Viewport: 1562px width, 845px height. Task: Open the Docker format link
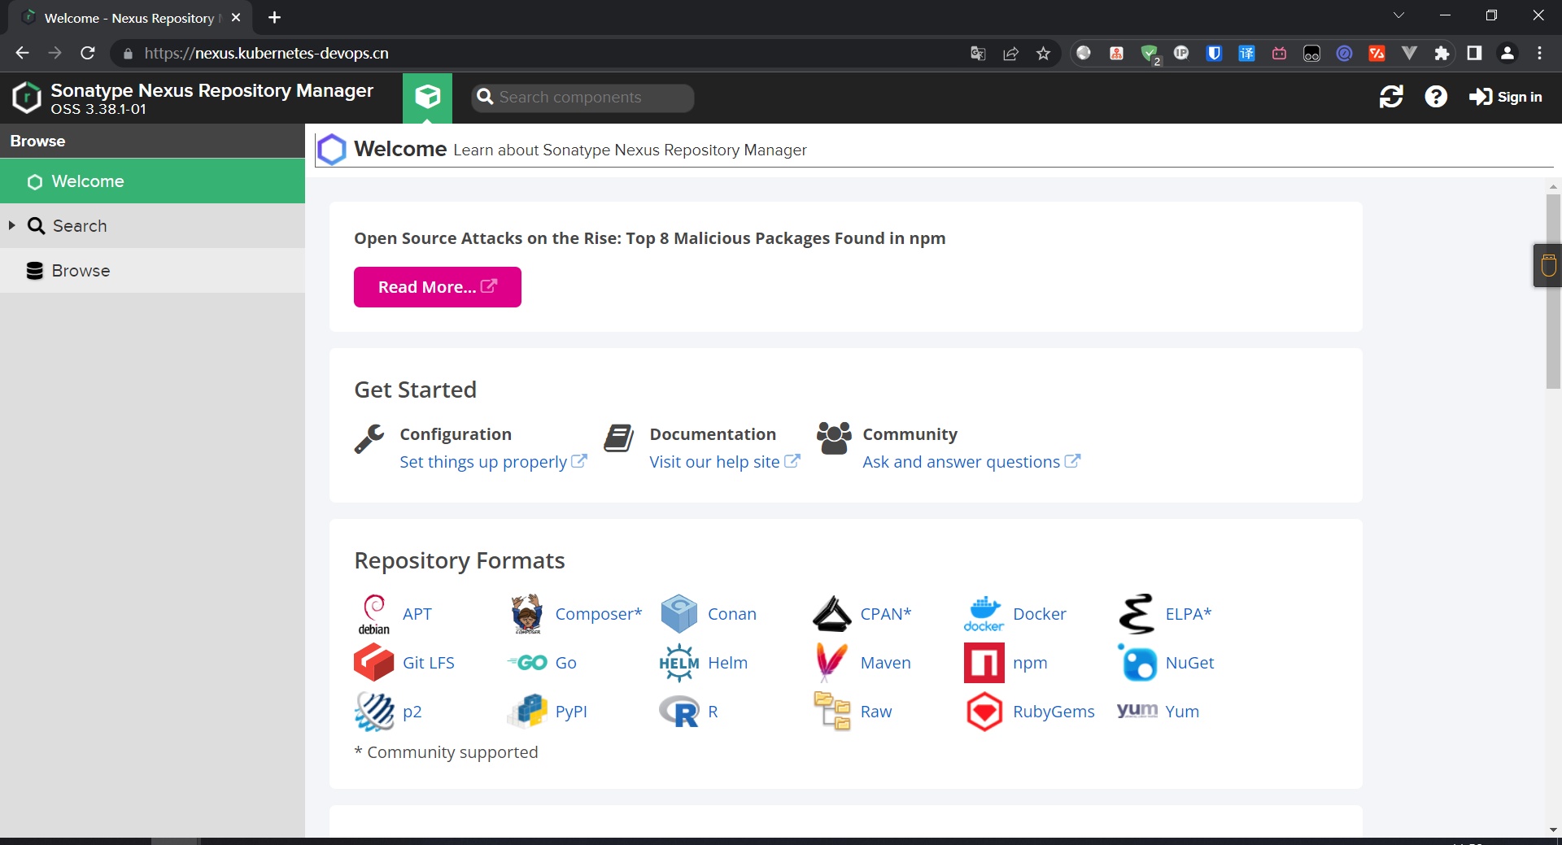tap(1040, 614)
